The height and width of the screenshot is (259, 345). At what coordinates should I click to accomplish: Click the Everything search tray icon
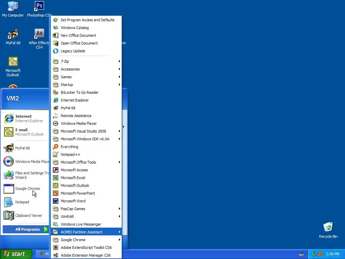(x=320, y=254)
